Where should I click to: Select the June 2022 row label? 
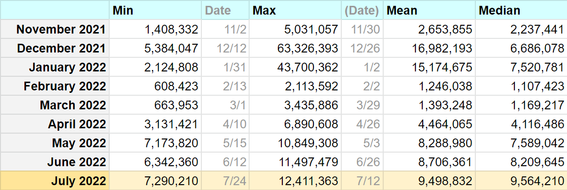coord(55,162)
